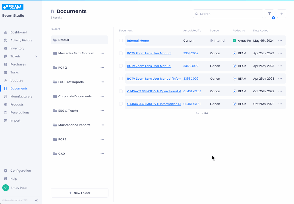This screenshot has height=204, width=294.
Task: Open more options for CAD folder
Action: pyautogui.click(x=102, y=154)
